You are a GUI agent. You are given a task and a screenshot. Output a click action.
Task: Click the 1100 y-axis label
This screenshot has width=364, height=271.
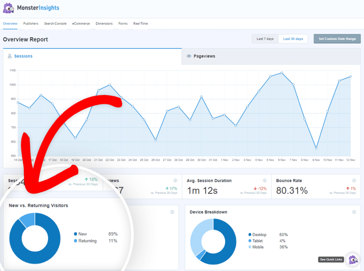(x=12, y=70)
